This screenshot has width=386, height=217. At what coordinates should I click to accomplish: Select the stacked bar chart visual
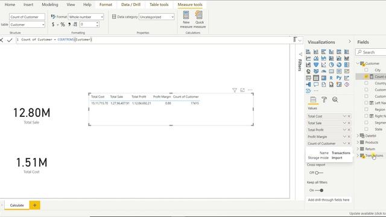[308, 52]
